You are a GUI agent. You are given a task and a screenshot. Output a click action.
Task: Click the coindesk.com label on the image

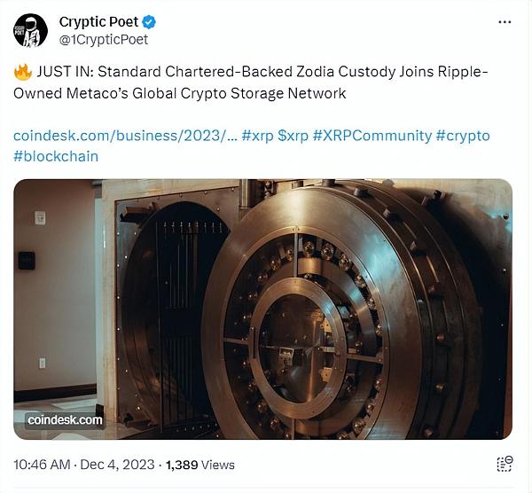[65, 420]
